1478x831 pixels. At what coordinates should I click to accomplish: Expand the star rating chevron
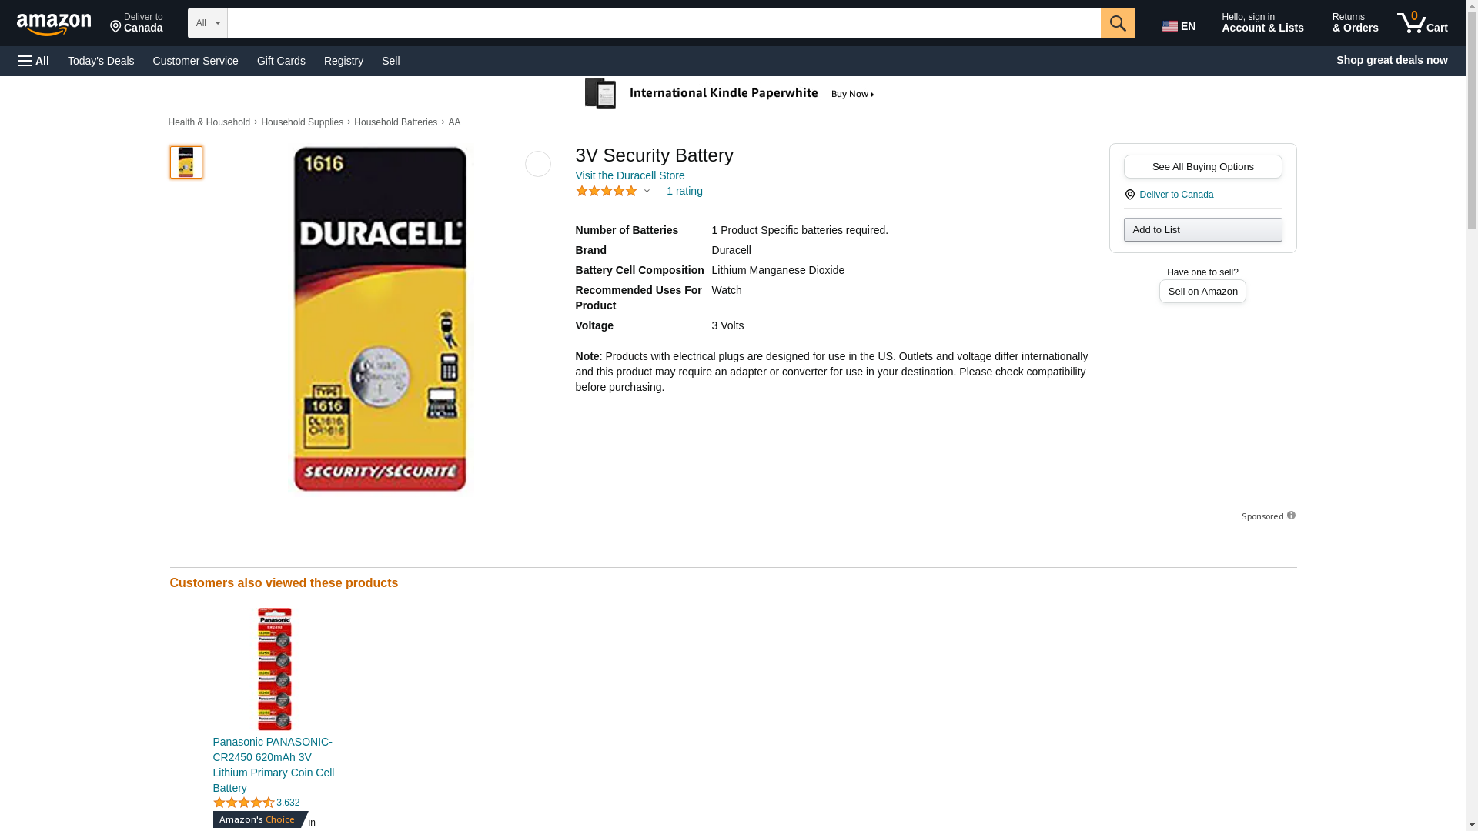click(647, 192)
